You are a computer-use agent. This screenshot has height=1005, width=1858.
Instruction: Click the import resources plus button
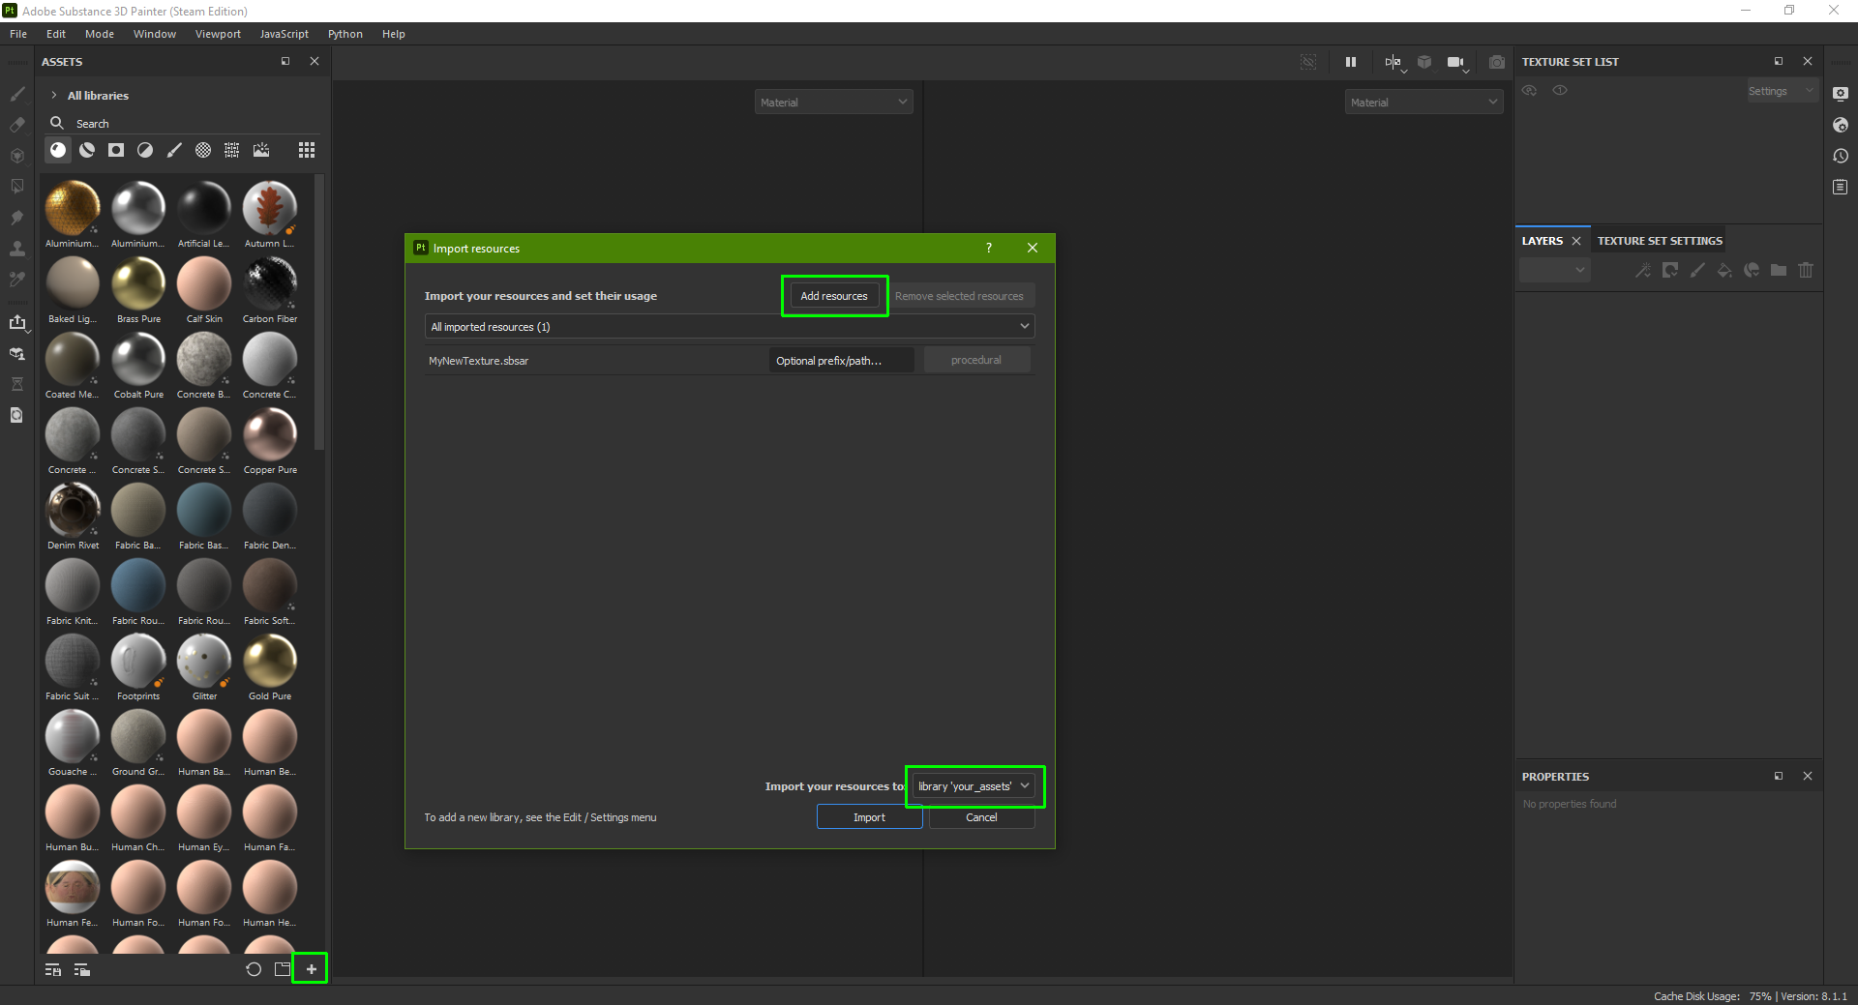311,969
